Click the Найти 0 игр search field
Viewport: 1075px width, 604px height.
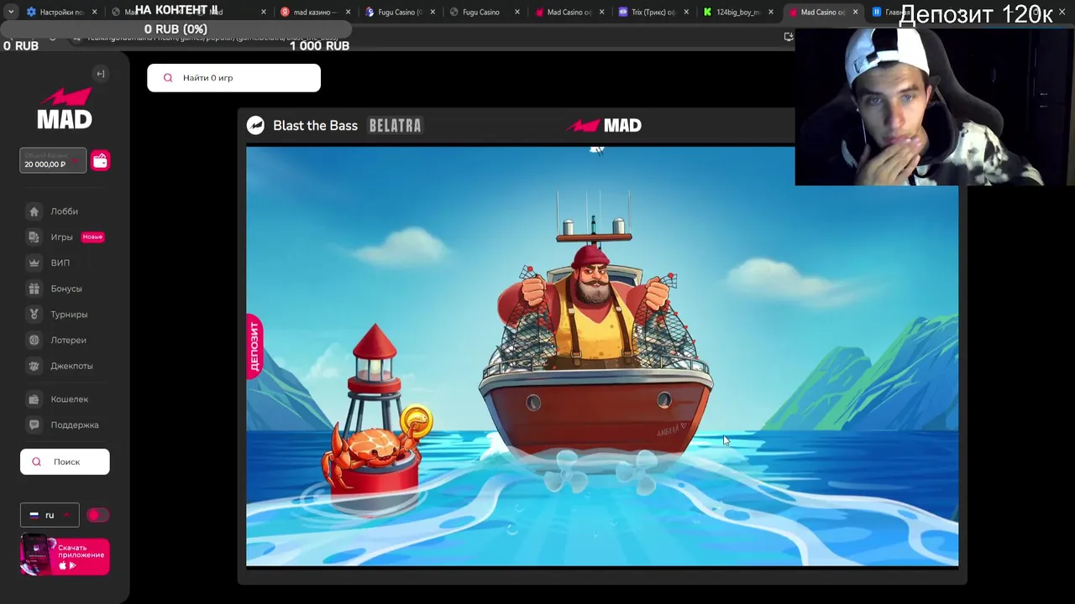[233, 78]
